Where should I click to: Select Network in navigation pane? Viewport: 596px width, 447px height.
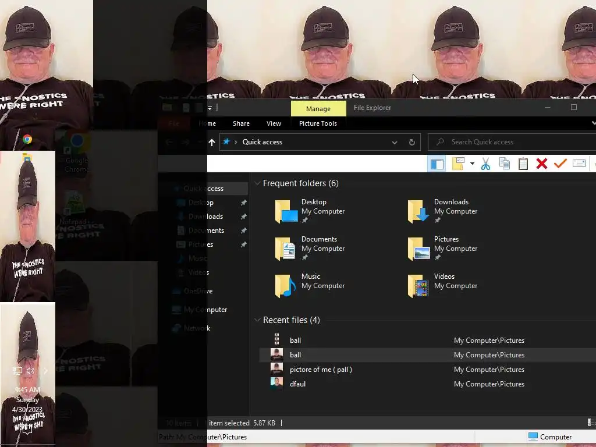coord(197,328)
